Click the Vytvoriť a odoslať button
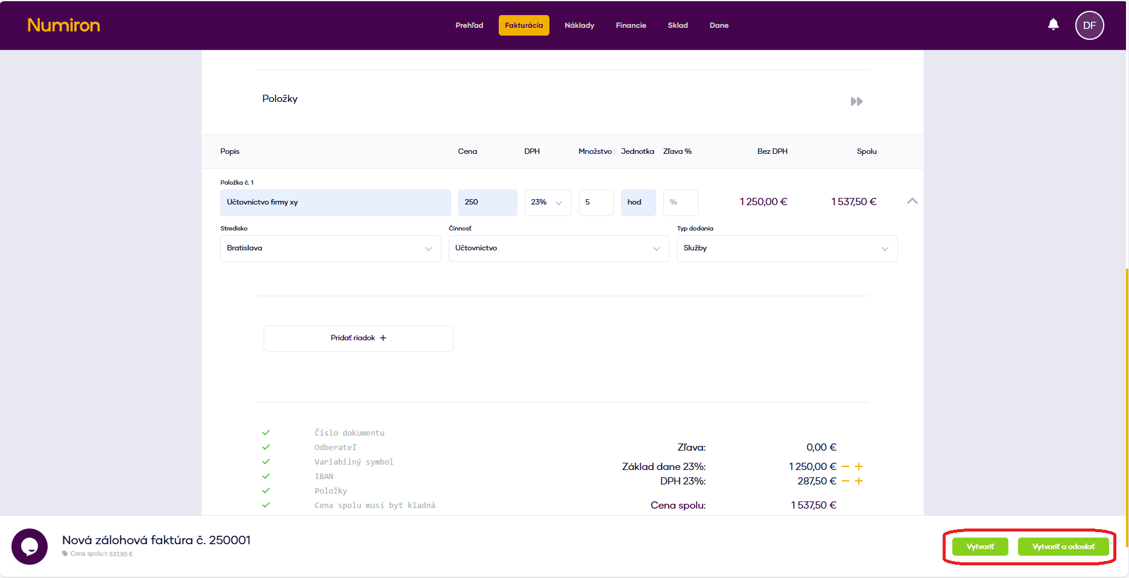This screenshot has width=1129, height=578. tap(1063, 547)
